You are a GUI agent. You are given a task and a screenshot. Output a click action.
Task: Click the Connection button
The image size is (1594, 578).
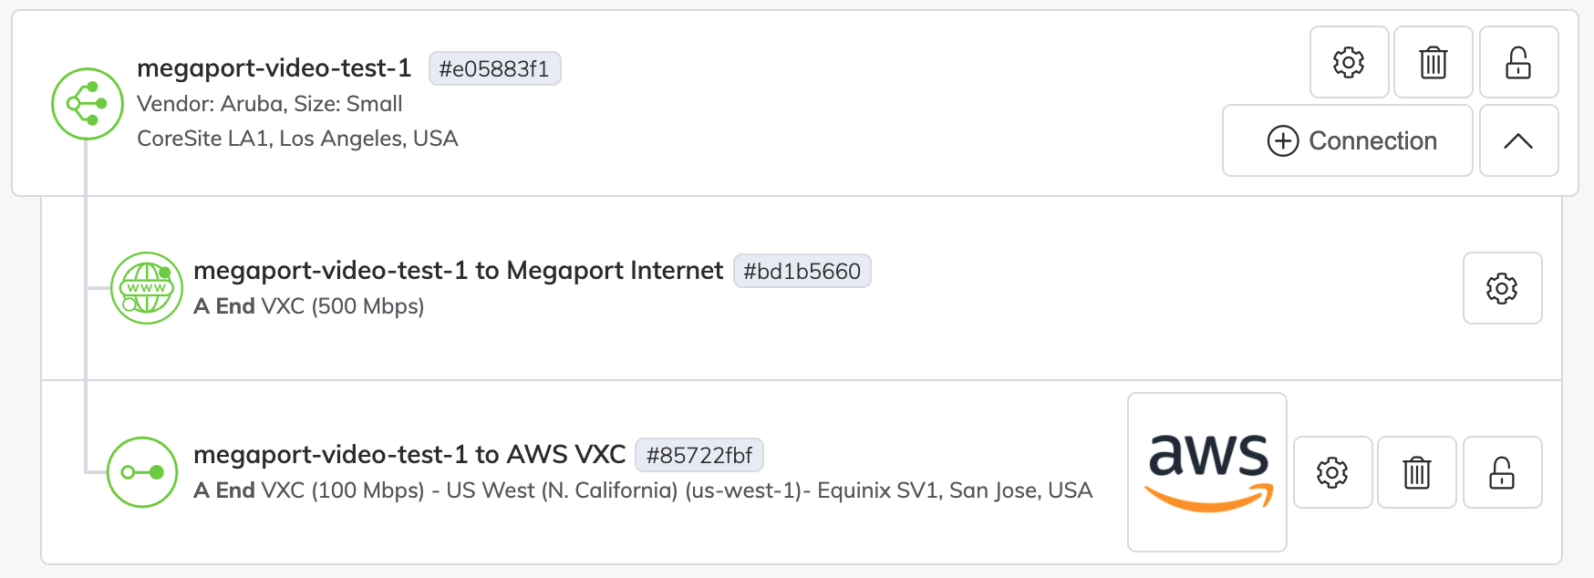[x=1347, y=141]
